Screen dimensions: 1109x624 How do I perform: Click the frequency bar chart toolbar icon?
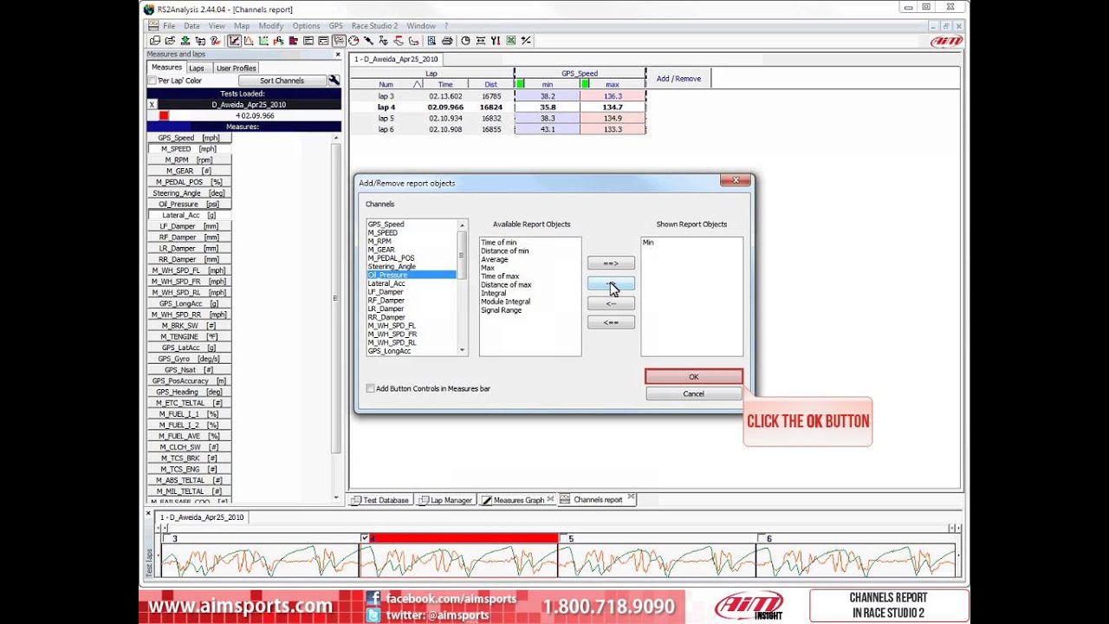click(293, 40)
